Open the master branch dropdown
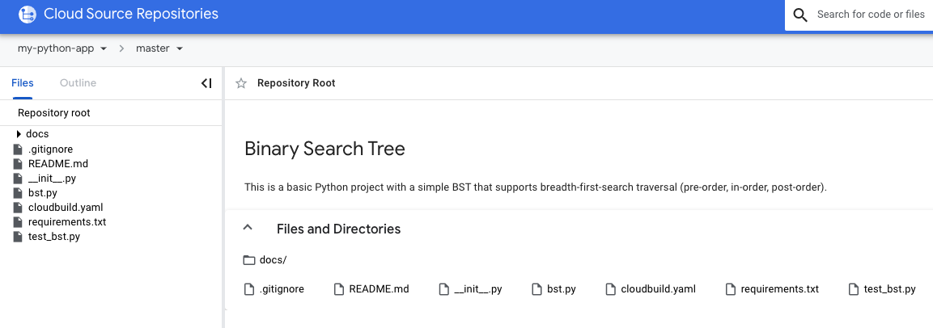 pyautogui.click(x=159, y=48)
